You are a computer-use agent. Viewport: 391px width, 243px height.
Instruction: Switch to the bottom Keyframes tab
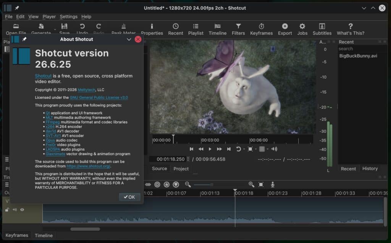[x=17, y=235]
